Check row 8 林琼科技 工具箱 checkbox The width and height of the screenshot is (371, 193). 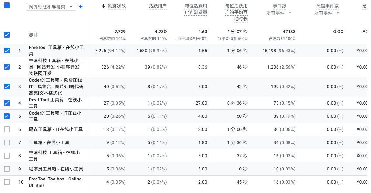point(7,156)
